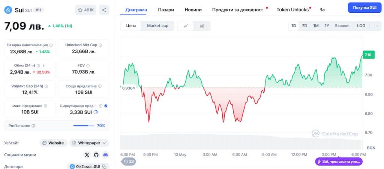Switch to candlestick chart icon
Image resolution: width=384 pixels, height=169 pixels.
click(x=202, y=26)
